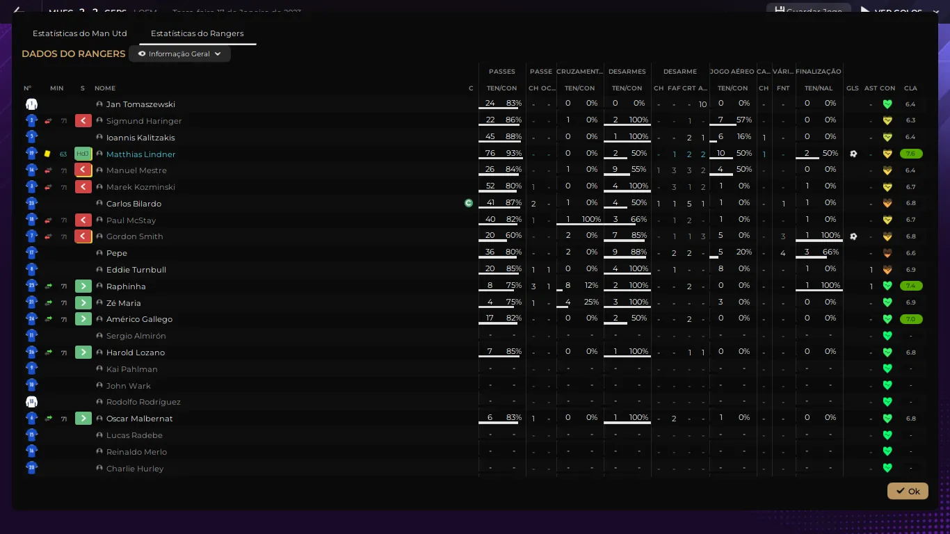Click the person icon beside Eddie Turnbull
The width and height of the screenshot is (950, 534).
(99, 270)
